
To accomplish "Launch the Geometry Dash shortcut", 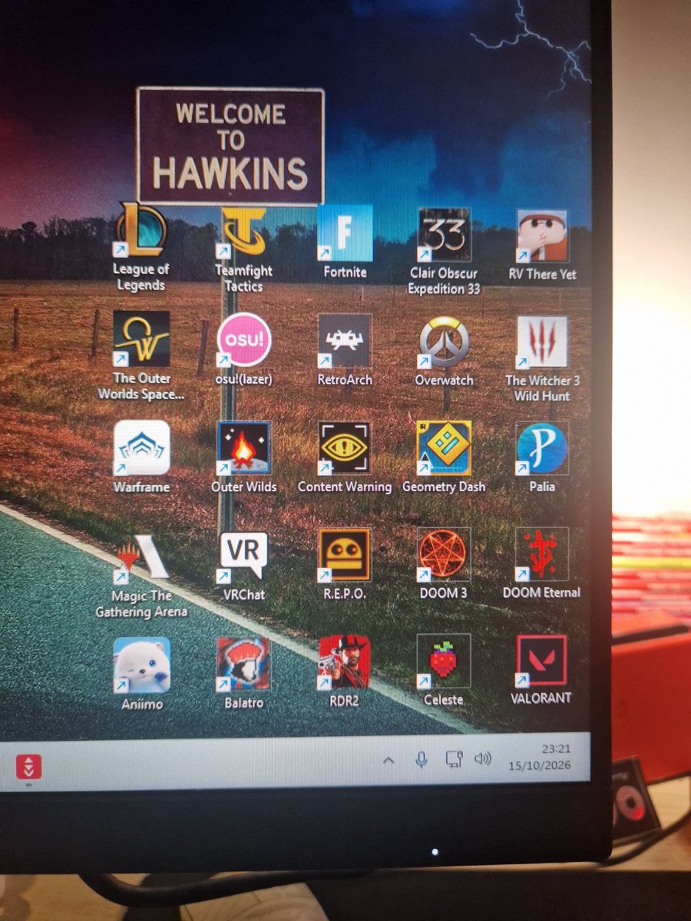I will [445, 448].
